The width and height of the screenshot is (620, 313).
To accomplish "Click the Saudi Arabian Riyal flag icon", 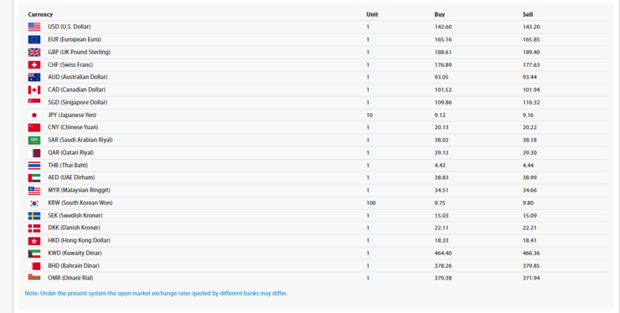I will [34, 140].
